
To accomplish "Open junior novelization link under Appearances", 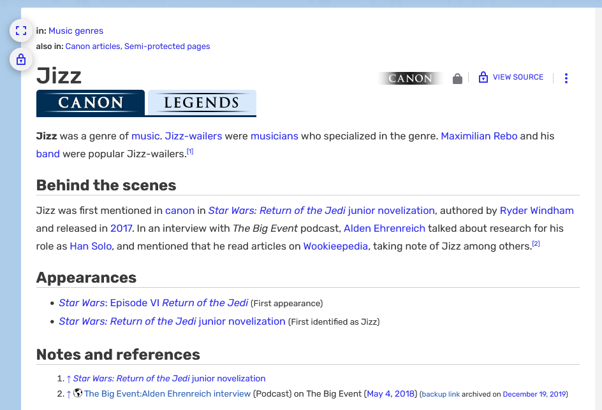I will pos(172,321).
